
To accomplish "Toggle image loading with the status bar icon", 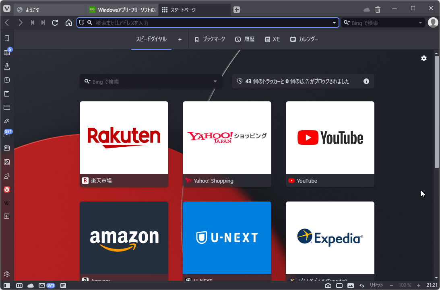I will pos(351,285).
